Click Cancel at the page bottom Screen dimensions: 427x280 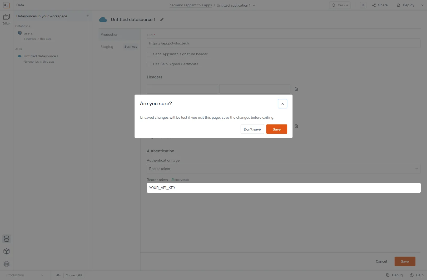[x=381, y=261]
